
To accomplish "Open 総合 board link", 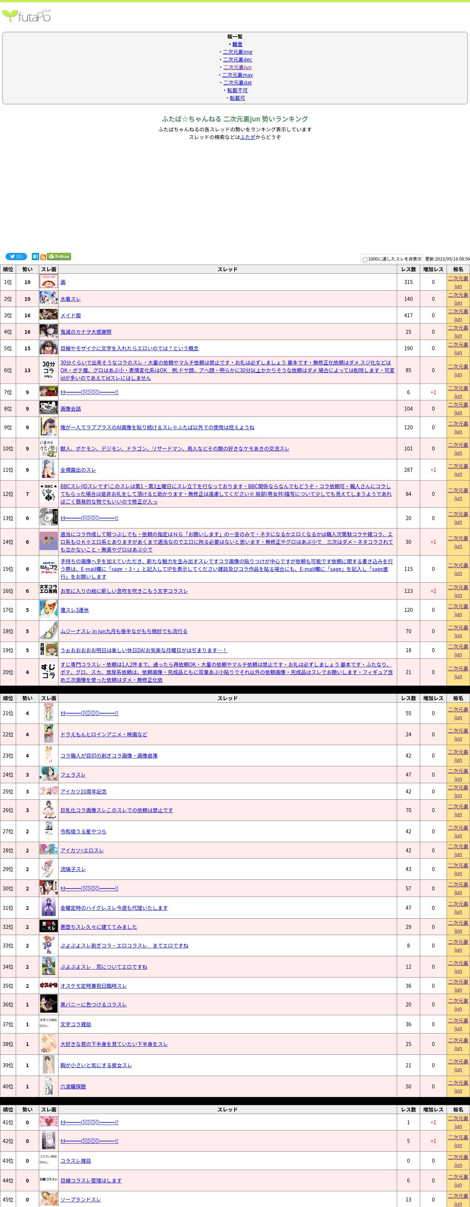I will (x=238, y=44).
